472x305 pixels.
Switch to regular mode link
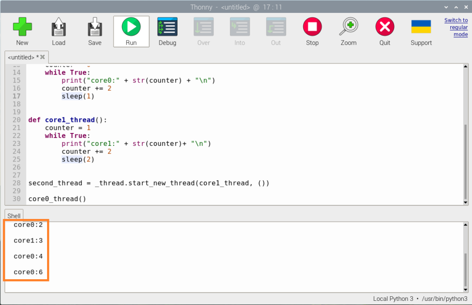455,27
